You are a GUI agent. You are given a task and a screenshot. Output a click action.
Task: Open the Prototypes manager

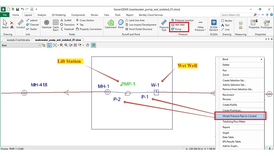click(266, 24)
